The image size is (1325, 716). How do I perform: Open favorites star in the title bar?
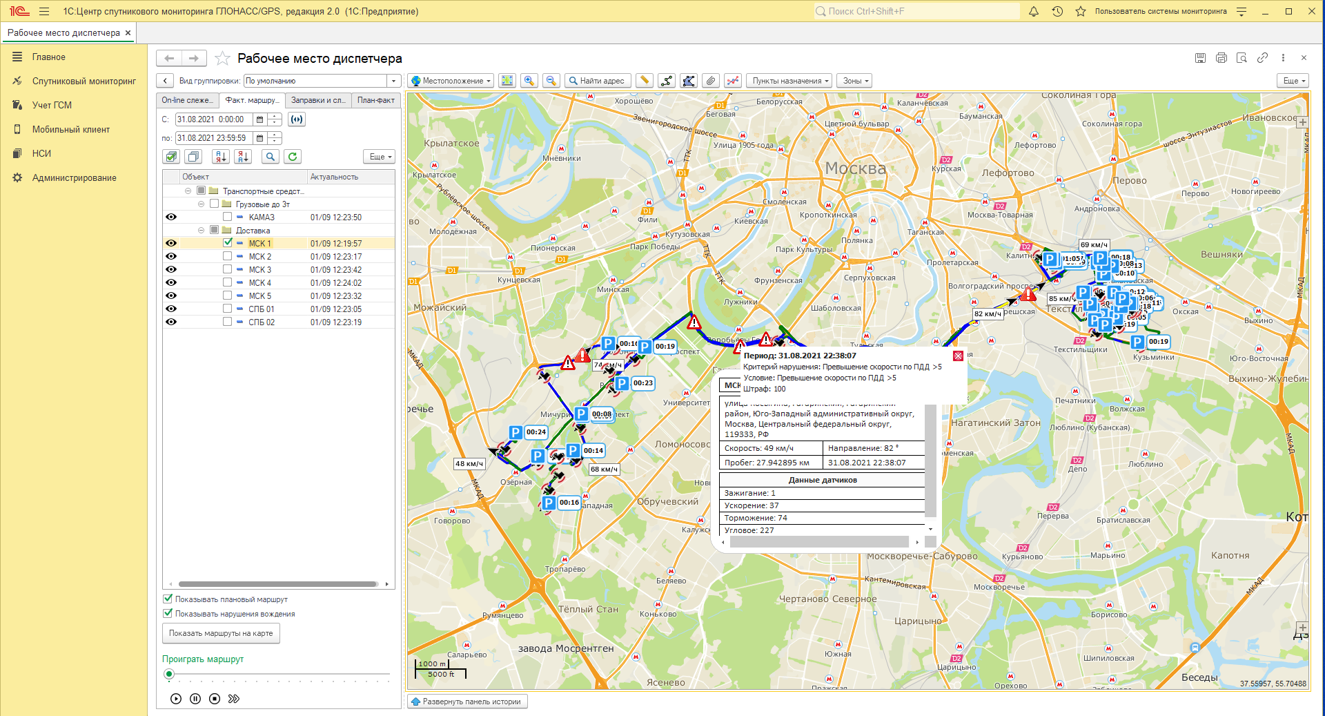[1081, 11]
